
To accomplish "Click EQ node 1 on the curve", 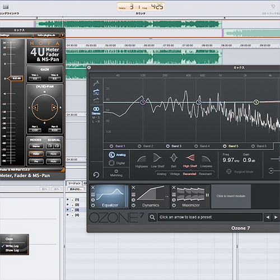I will 143,102.
